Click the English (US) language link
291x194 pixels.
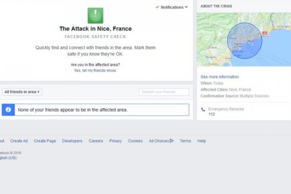(8, 158)
